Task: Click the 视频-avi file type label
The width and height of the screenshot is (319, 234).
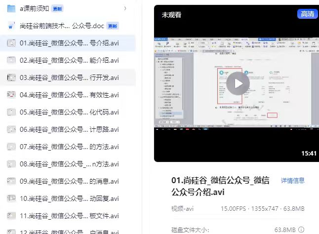Action: [x=182, y=209]
